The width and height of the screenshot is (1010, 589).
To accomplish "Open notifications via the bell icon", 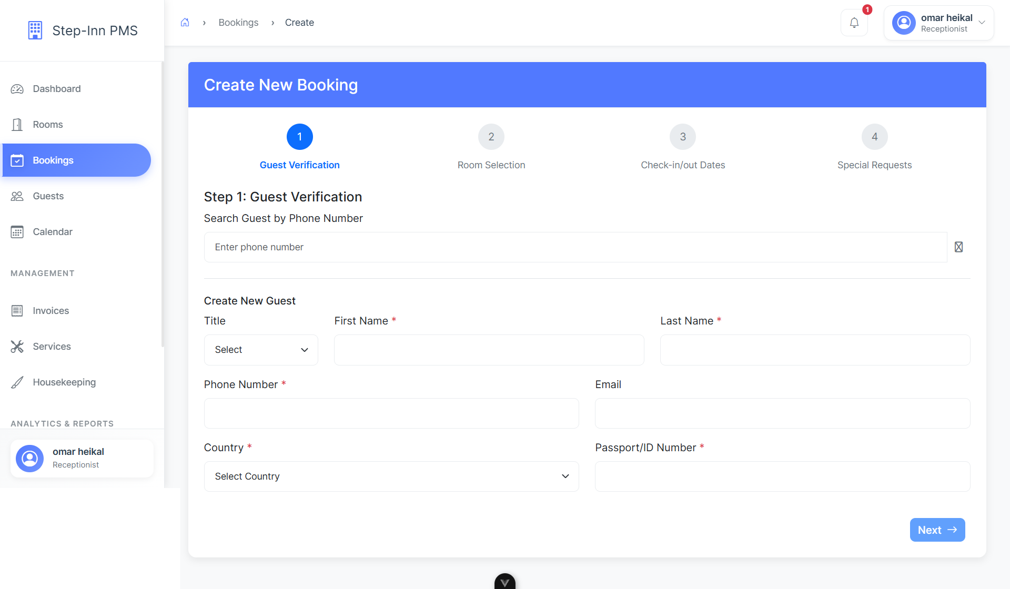I will tap(854, 23).
